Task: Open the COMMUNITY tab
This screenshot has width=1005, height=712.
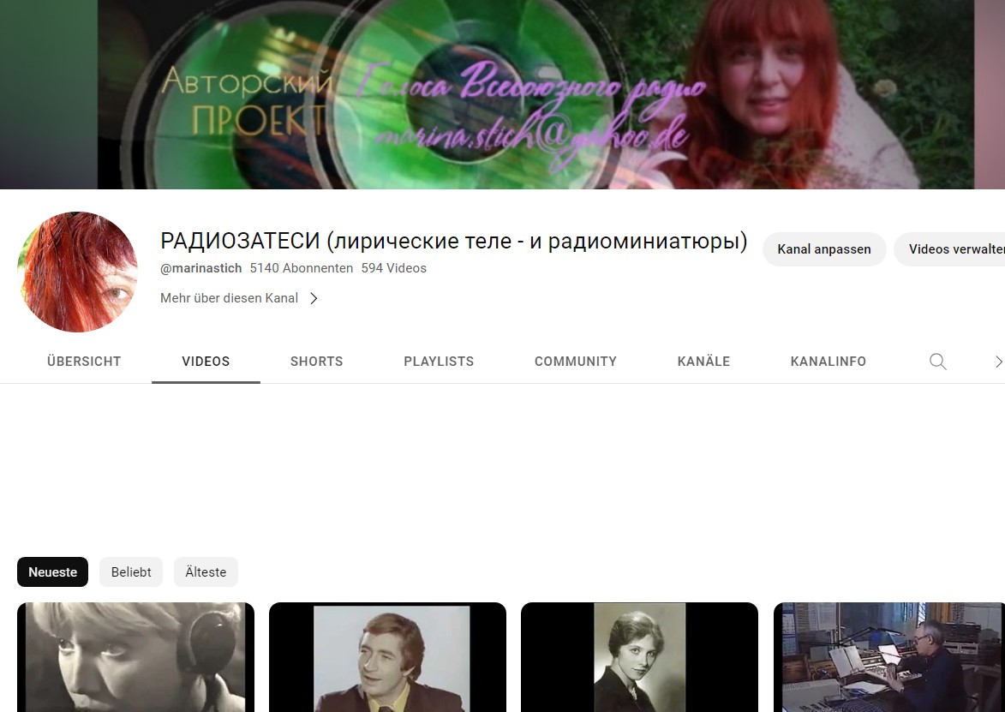Action: 575,361
